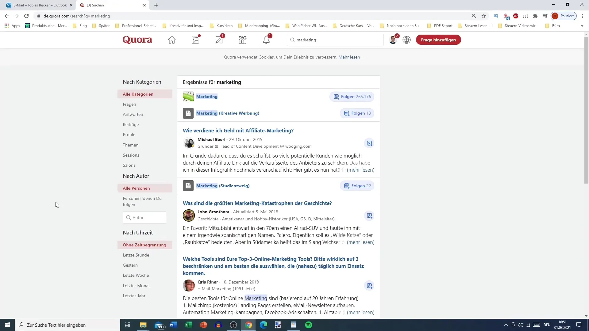Select Alle Kategorien filter tab
589x331 pixels.
tap(138, 94)
